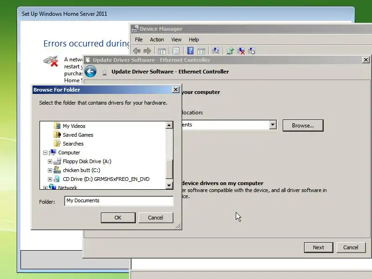Click Cancel in Update Driver Software
This screenshot has width=372, height=279.
click(x=351, y=247)
